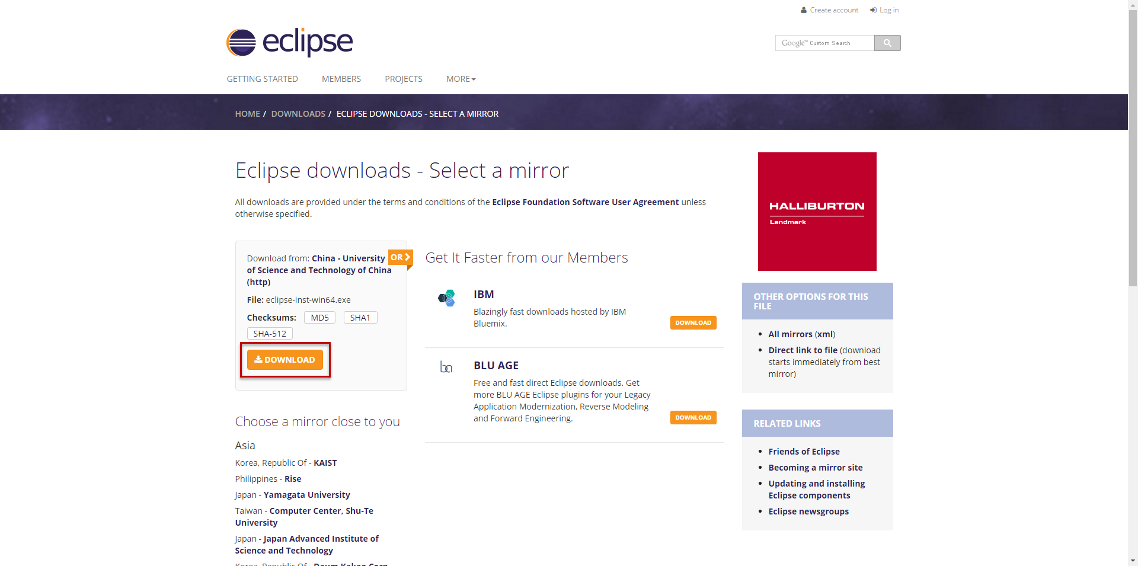This screenshot has height=566, width=1138.
Task: Open Eclipse newsgroups link
Action: tap(808, 511)
